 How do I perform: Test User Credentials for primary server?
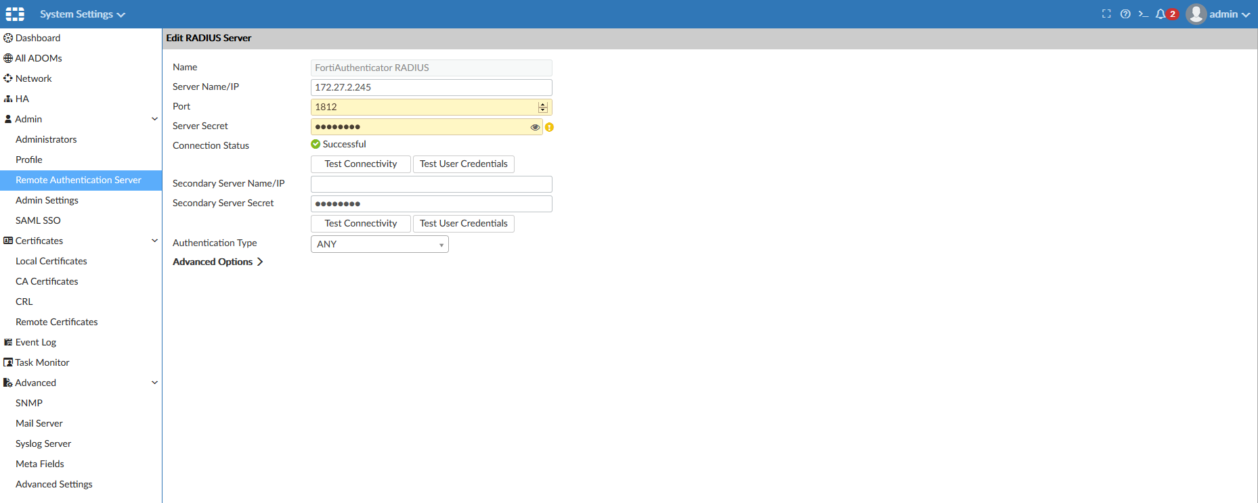pyautogui.click(x=464, y=164)
